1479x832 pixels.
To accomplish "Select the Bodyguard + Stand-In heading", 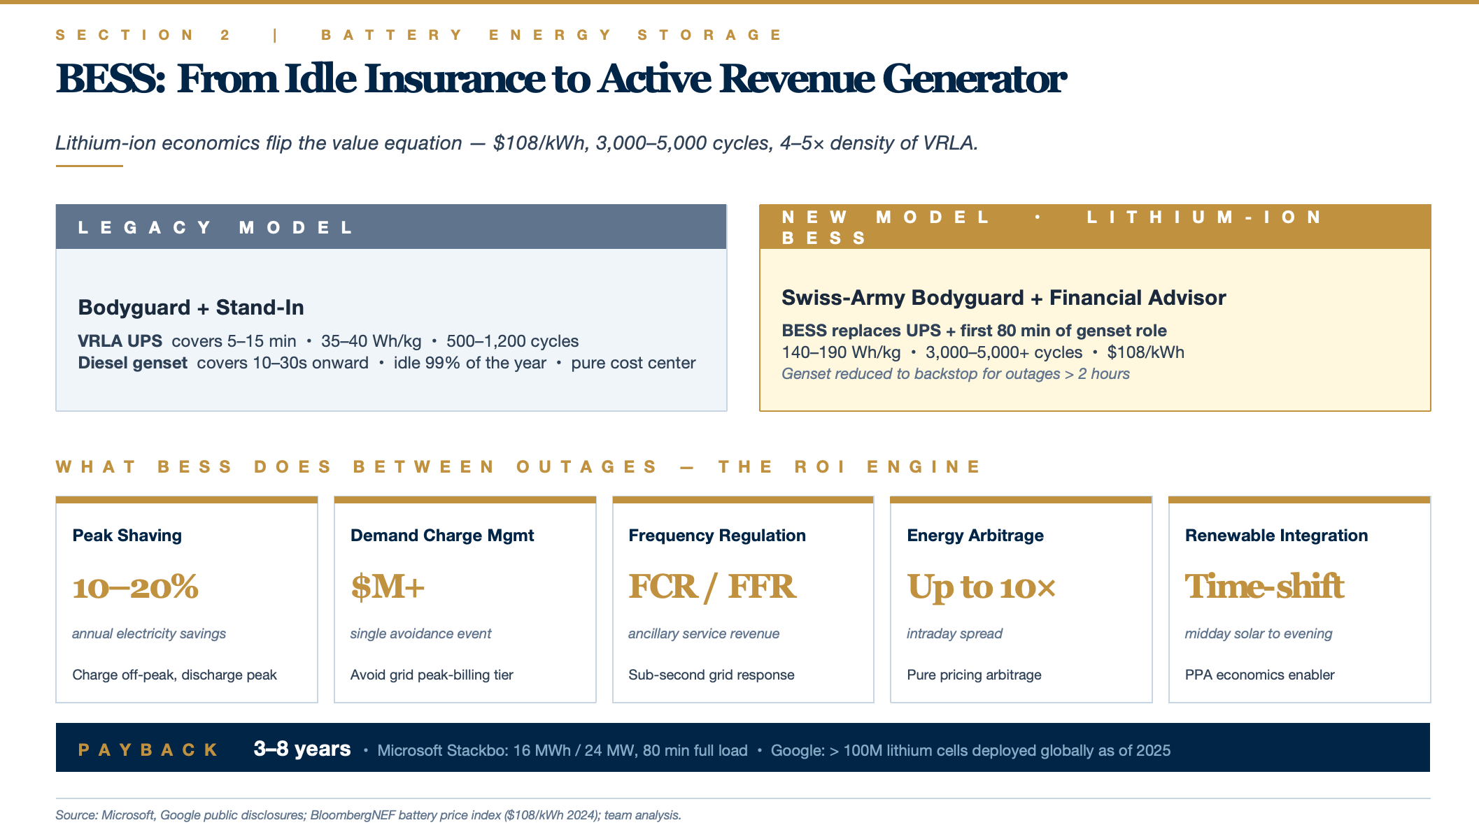I will pyautogui.click(x=191, y=308).
